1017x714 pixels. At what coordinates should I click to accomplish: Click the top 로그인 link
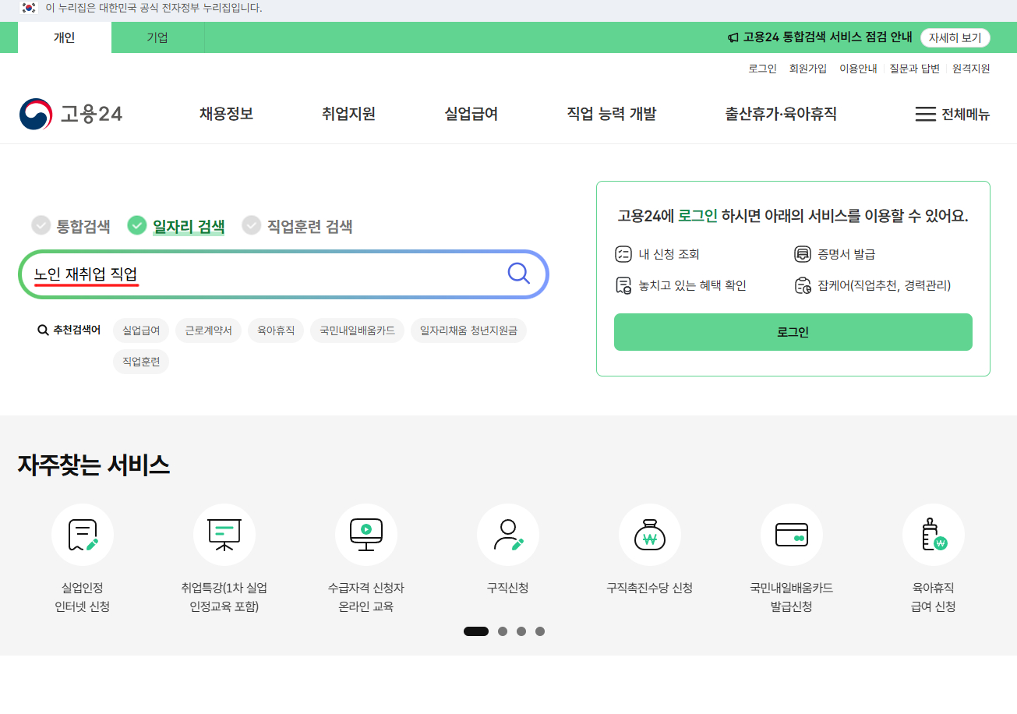763,69
